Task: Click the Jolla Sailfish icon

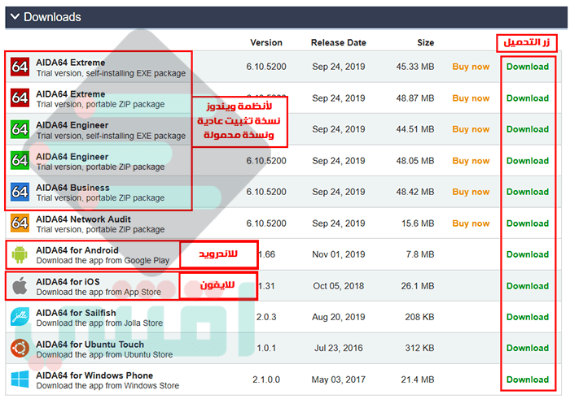Action: point(20,317)
